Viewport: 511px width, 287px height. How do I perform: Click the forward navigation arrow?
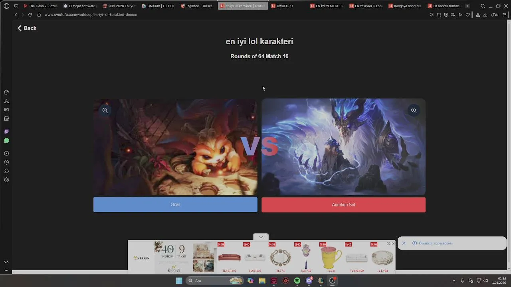tap(23, 15)
